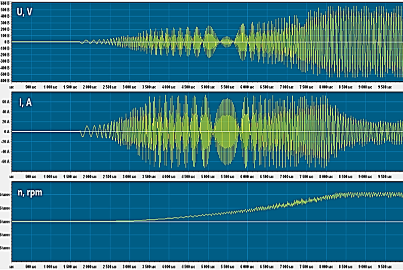Click the narrow voltage waveform node near 5 500 ms
Viewport: 403px width, 270px height.
coord(229,42)
